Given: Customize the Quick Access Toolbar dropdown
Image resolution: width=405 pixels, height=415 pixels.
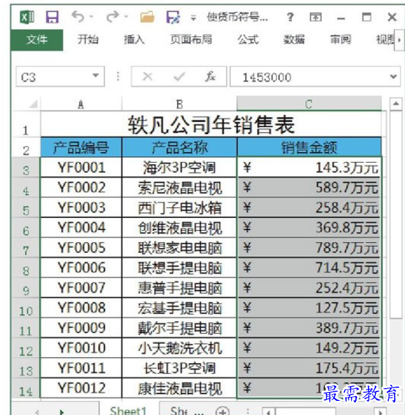Looking at the screenshot, I should 194,18.
